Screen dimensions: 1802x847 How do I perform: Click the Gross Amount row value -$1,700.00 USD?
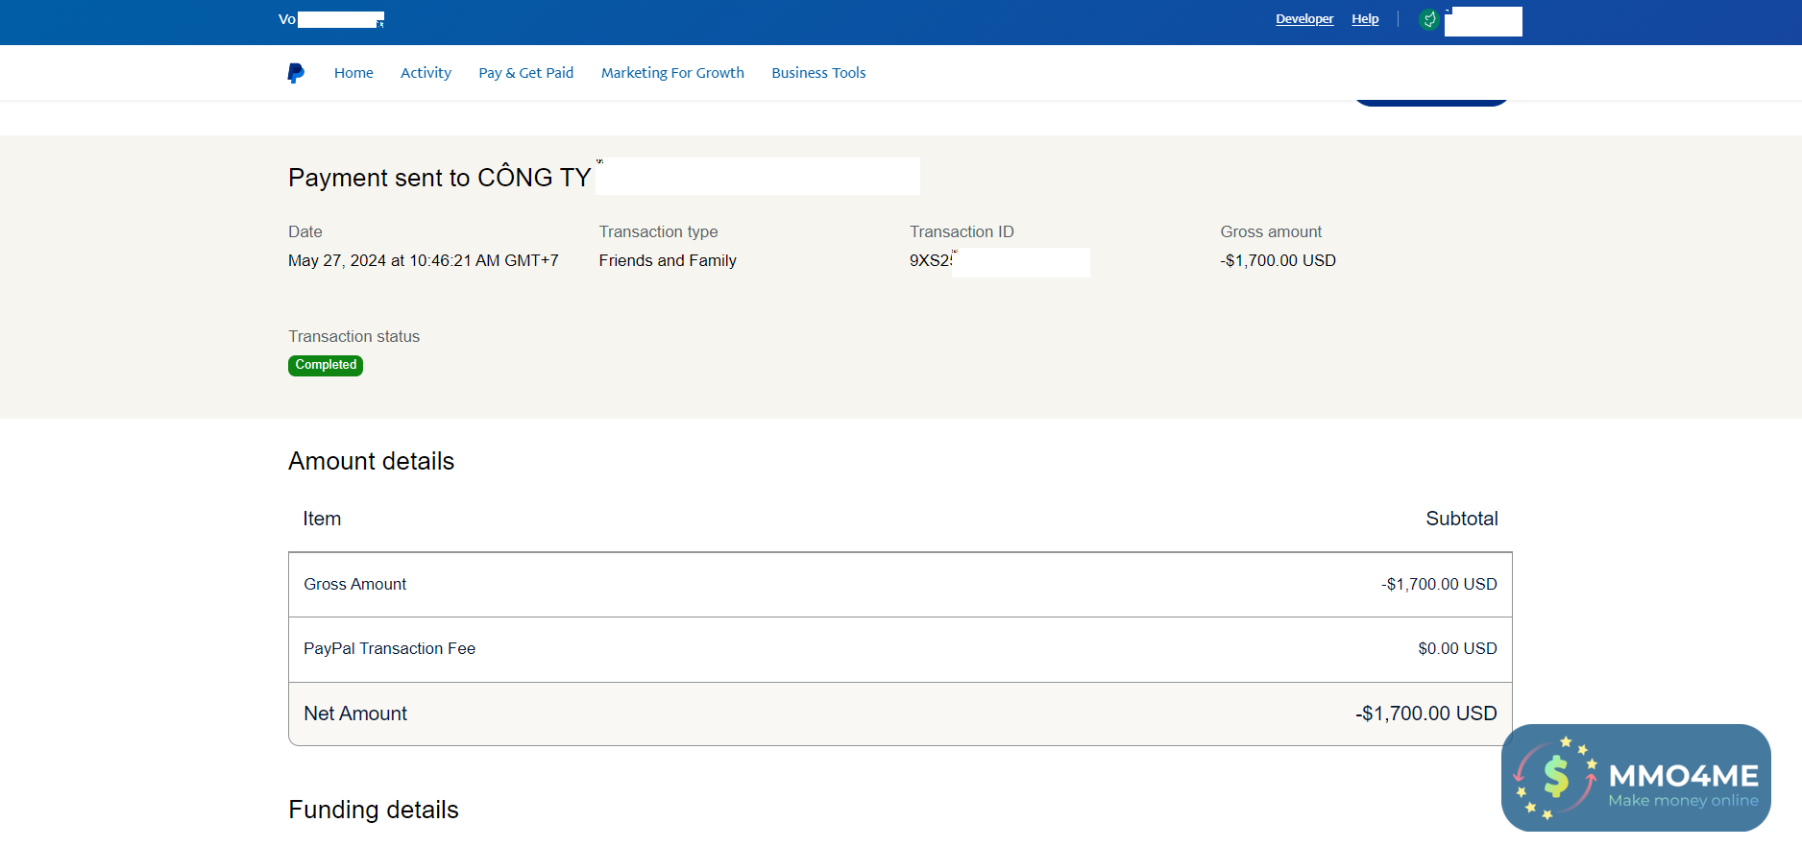pos(1439,584)
